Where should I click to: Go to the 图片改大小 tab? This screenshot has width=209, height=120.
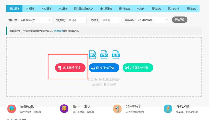point(174,9)
